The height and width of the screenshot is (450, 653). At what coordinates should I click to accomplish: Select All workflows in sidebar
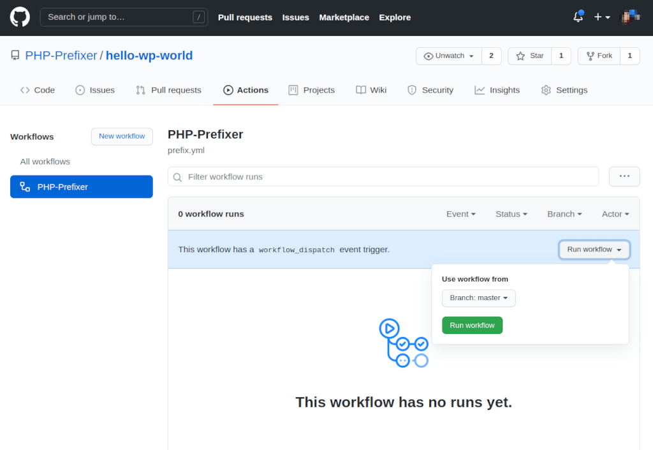tap(45, 161)
